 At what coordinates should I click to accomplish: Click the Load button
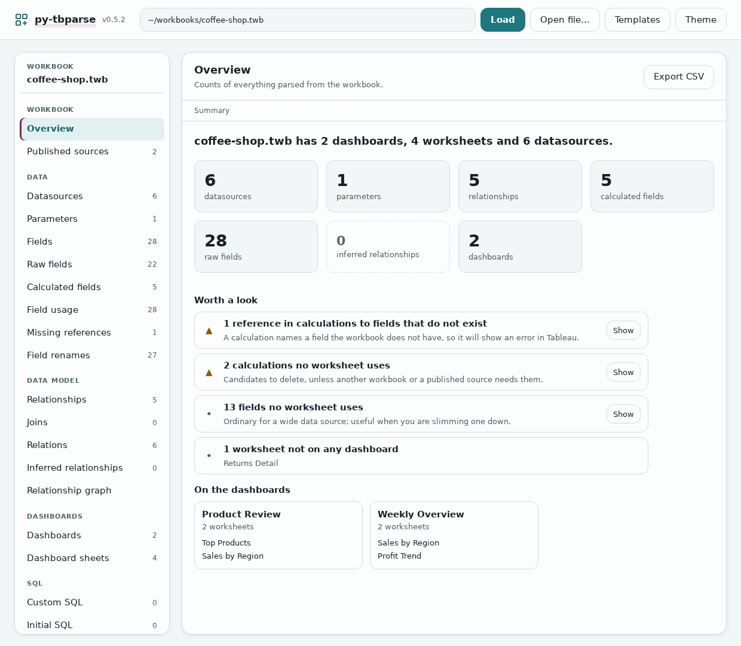coord(503,20)
